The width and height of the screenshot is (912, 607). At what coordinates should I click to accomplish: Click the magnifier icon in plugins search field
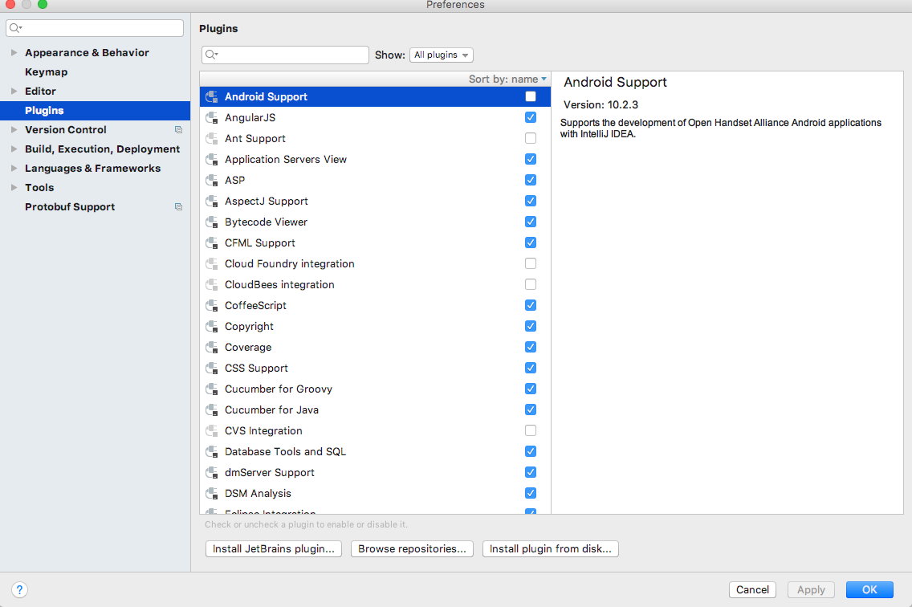(211, 55)
